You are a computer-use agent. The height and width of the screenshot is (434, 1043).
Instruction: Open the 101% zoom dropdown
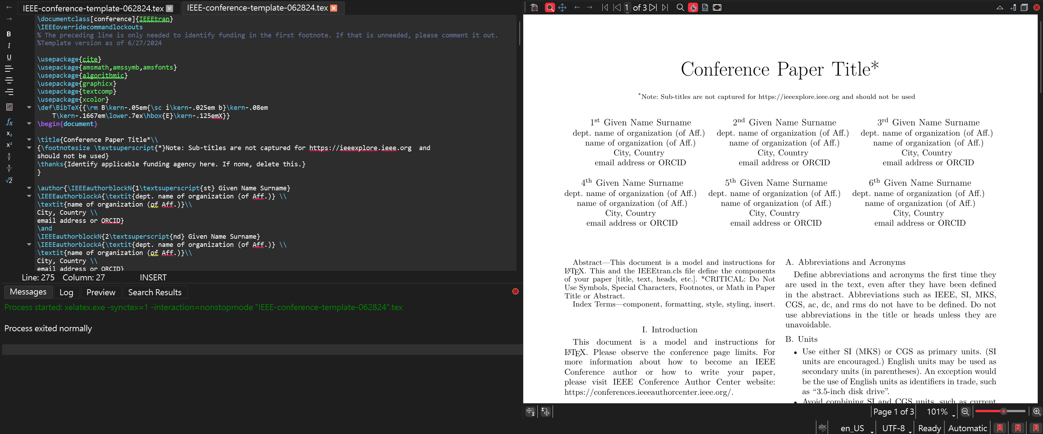coord(941,412)
